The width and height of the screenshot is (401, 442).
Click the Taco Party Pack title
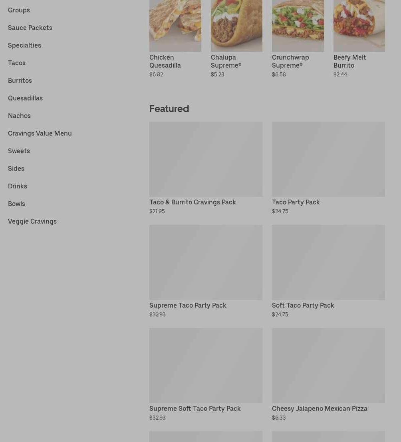click(296, 202)
